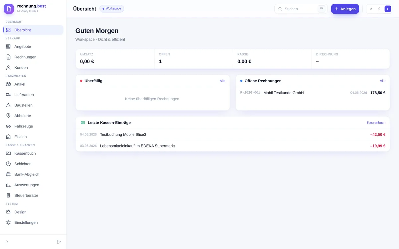Image resolution: width=399 pixels, height=249 pixels.
Task: Click the Ø RECHNUNG stat card
Action: pos(350,59)
